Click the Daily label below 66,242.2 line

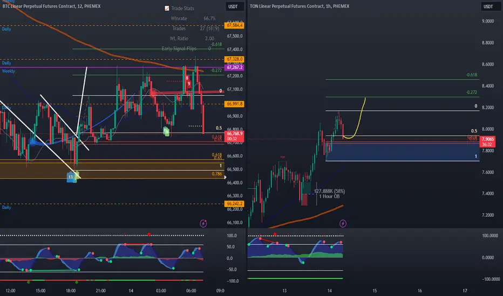tap(6, 207)
